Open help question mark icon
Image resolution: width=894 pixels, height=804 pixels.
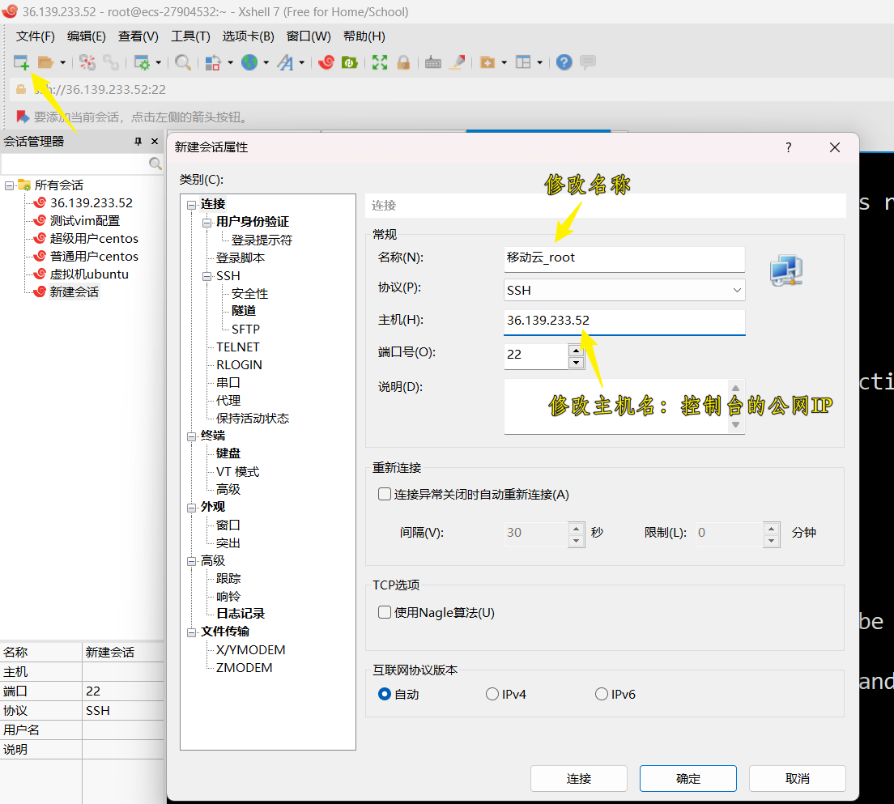pos(564,62)
